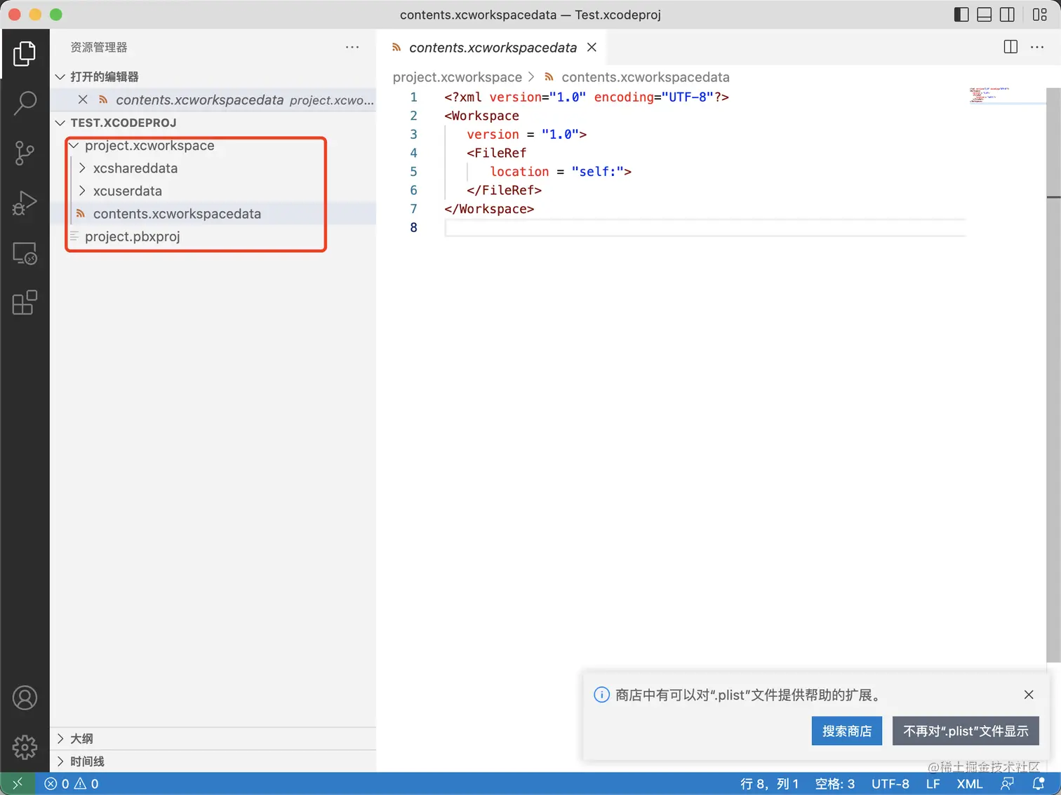Image resolution: width=1061 pixels, height=795 pixels.
Task: Collapse the project.xcworkspace folder
Action: click(x=74, y=145)
